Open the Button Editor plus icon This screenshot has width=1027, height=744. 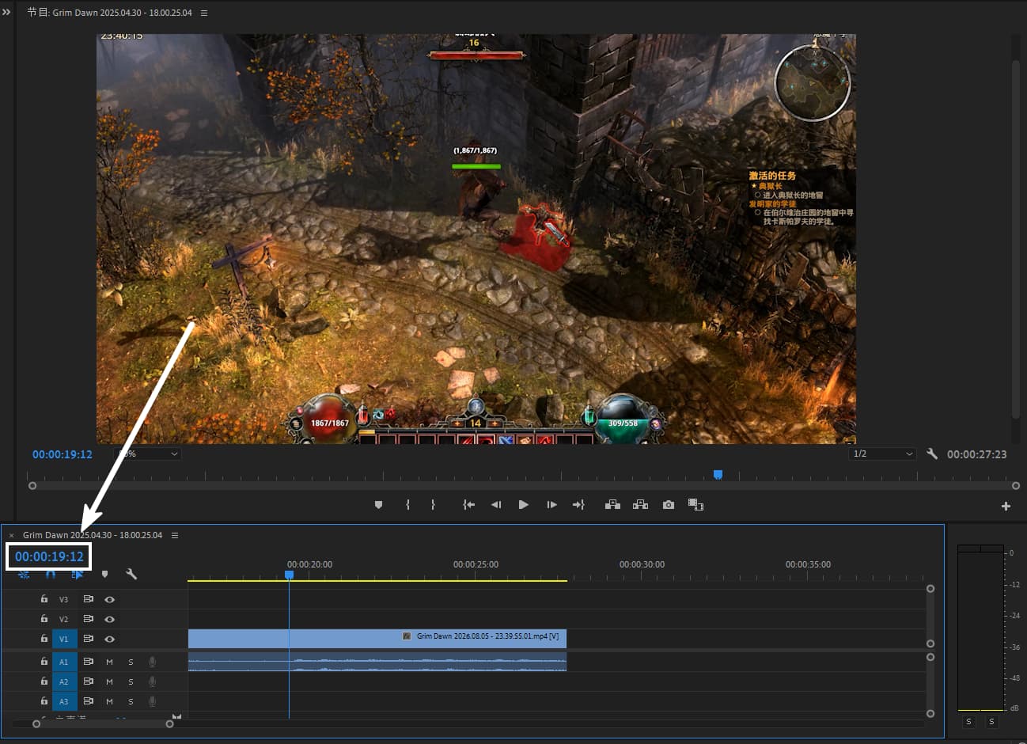tap(1006, 506)
